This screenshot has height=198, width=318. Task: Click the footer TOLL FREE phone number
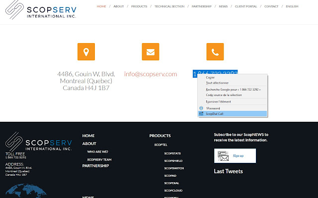click(15, 157)
